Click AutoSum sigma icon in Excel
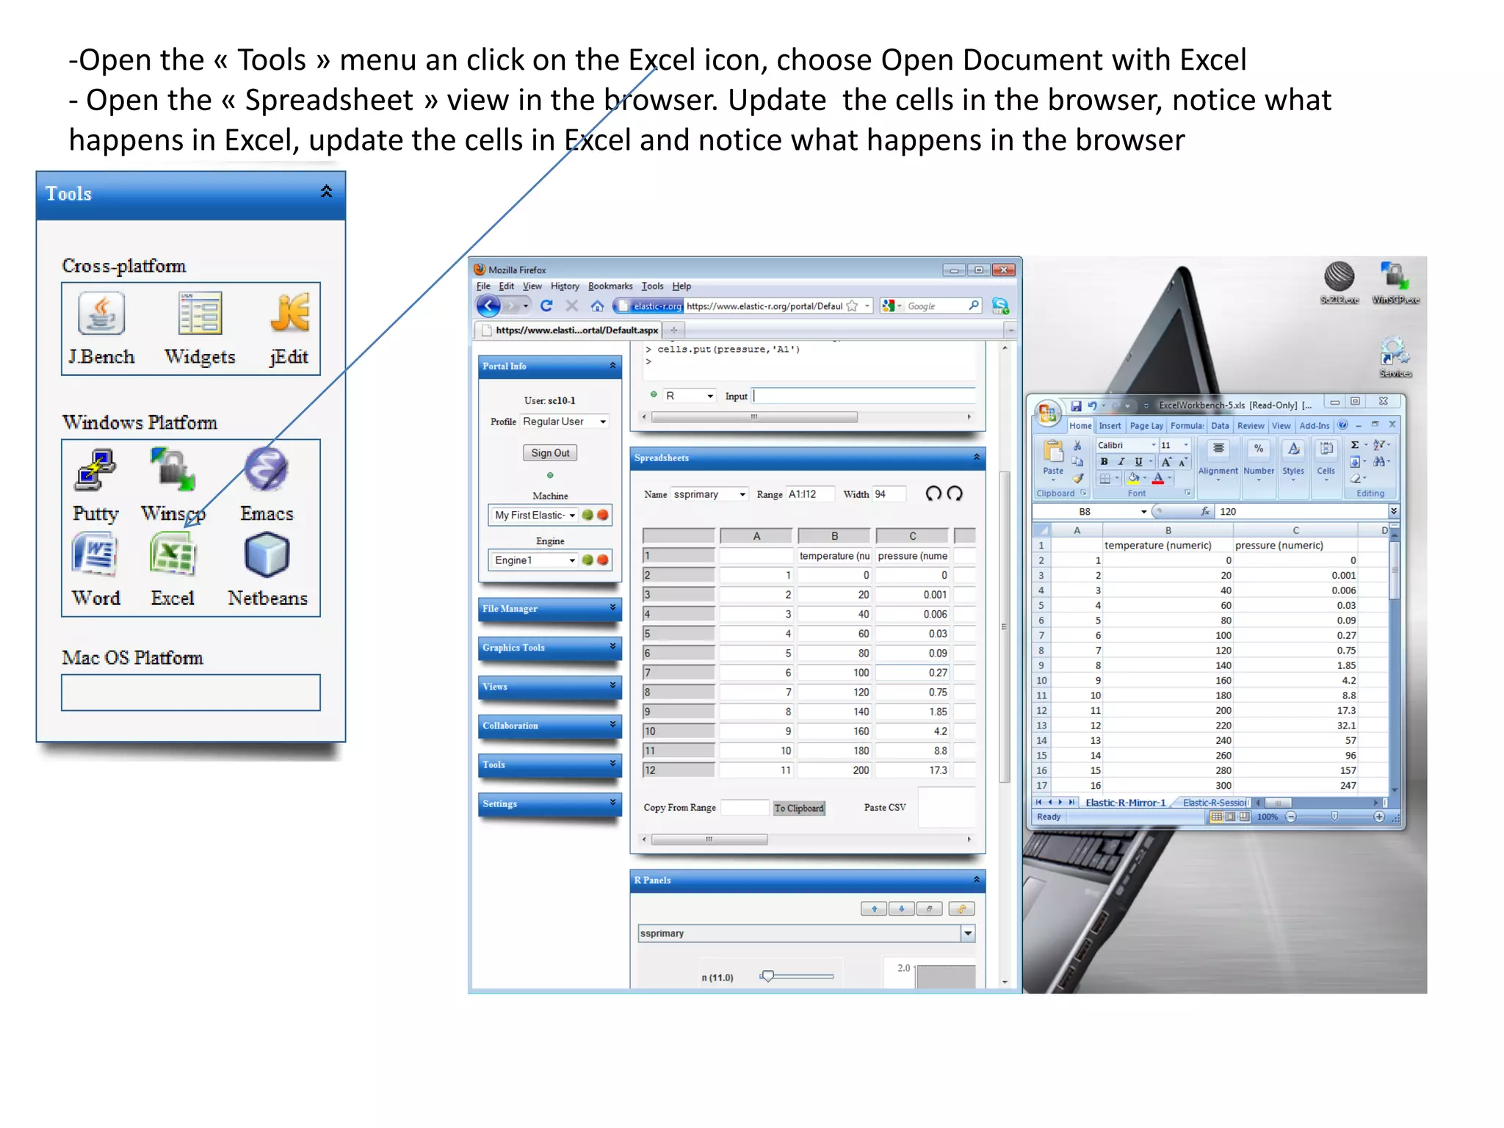Viewport: 1504px width, 1128px height. click(1355, 445)
